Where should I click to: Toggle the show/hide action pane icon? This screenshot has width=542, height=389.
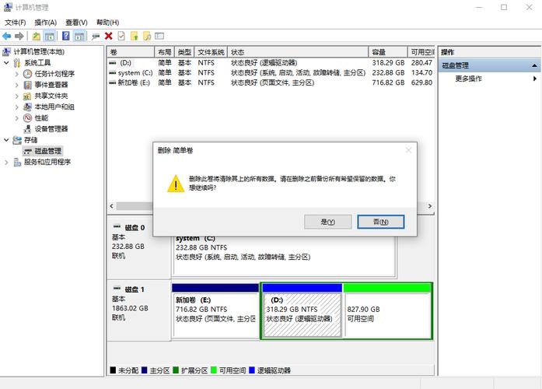pyautogui.click(x=79, y=36)
